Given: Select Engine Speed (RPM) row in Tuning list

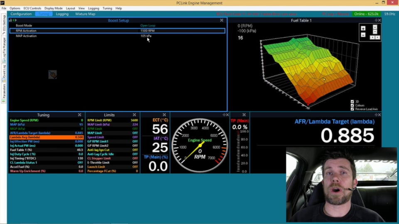Looking at the screenshot, I should click(47, 120).
